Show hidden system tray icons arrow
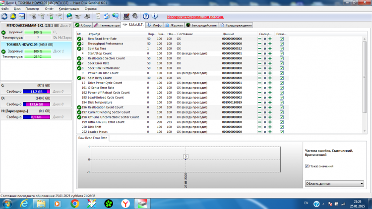This screenshot has width=372, height=209. pyautogui.click(x=323, y=204)
